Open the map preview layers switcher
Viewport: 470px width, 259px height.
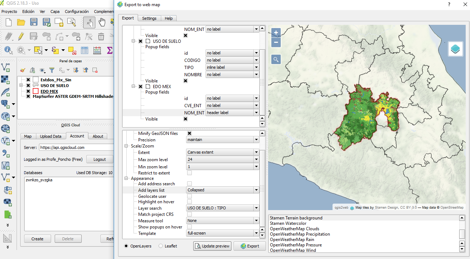(x=455, y=49)
